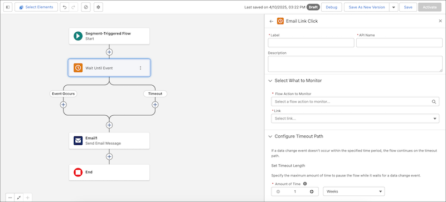The height and width of the screenshot is (202, 446).
Task: Select the End node
Action: [x=109, y=172]
